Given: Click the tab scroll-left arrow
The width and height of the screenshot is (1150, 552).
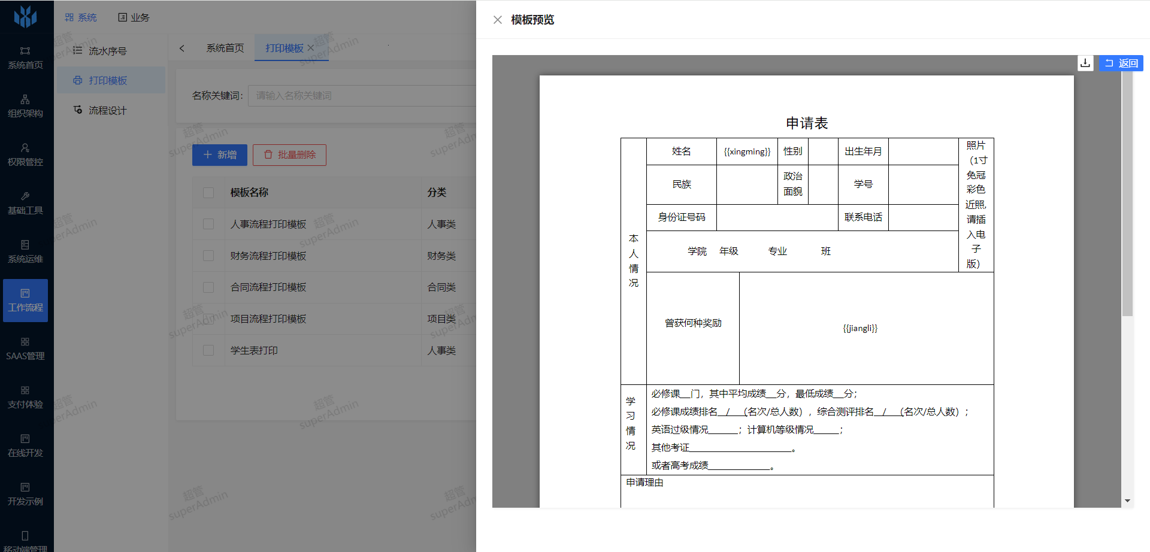Looking at the screenshot, I should 182,48.
